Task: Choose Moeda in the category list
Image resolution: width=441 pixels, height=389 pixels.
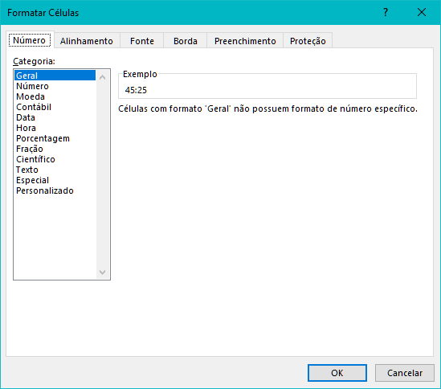Action: [31, 96]
